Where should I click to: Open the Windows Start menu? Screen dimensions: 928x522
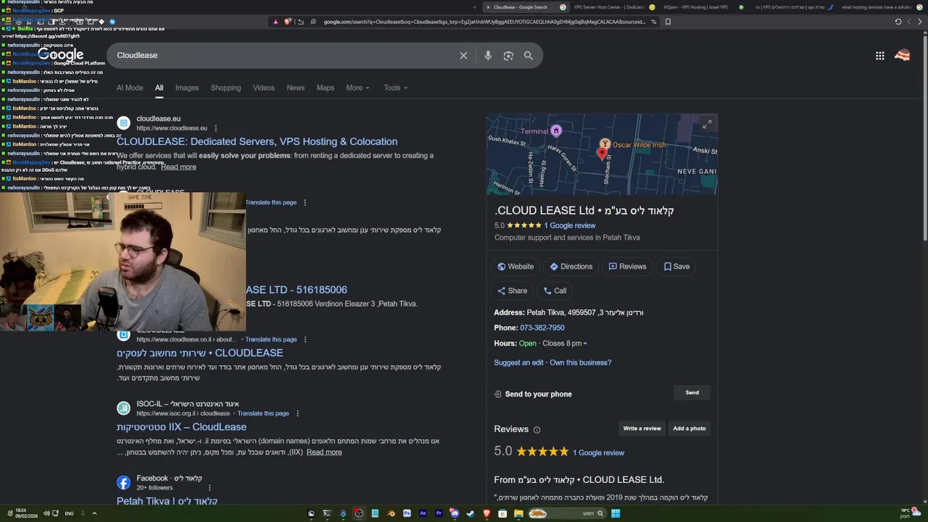tap(615, 513)
